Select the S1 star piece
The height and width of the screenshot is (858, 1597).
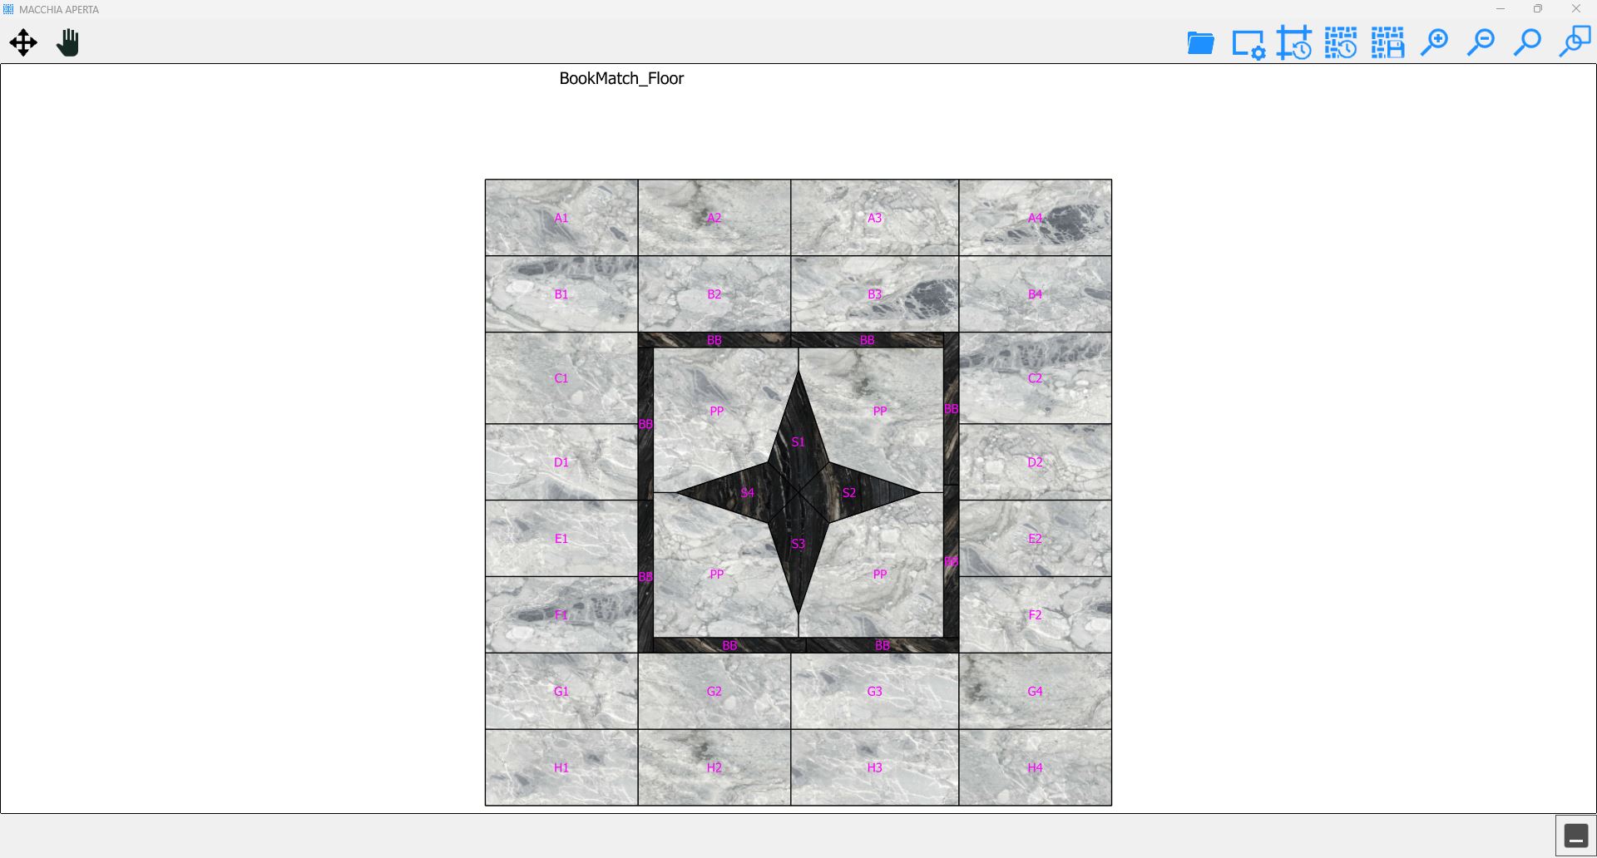pos(798,432)
